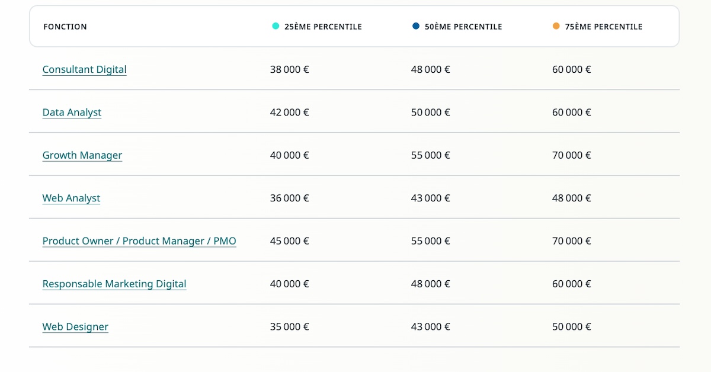Click Consultant Digital's 38 000 € value

[x=289, y=69]
